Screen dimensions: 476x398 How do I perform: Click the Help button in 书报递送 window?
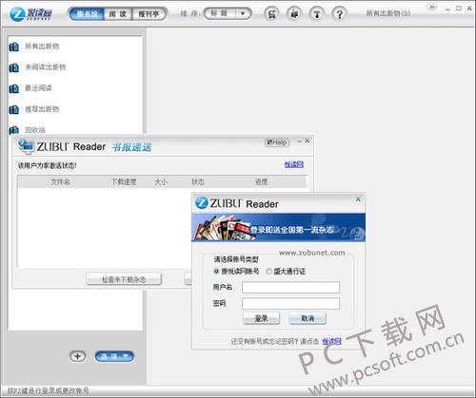(x=277, y=142)
